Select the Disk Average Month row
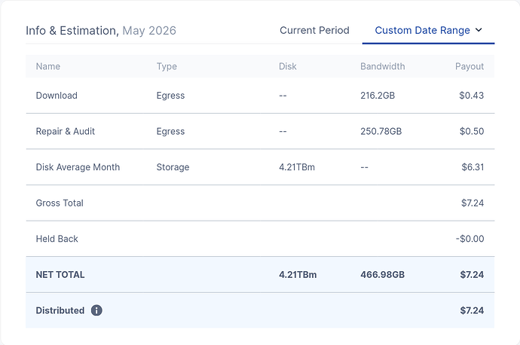 point(260,167)
